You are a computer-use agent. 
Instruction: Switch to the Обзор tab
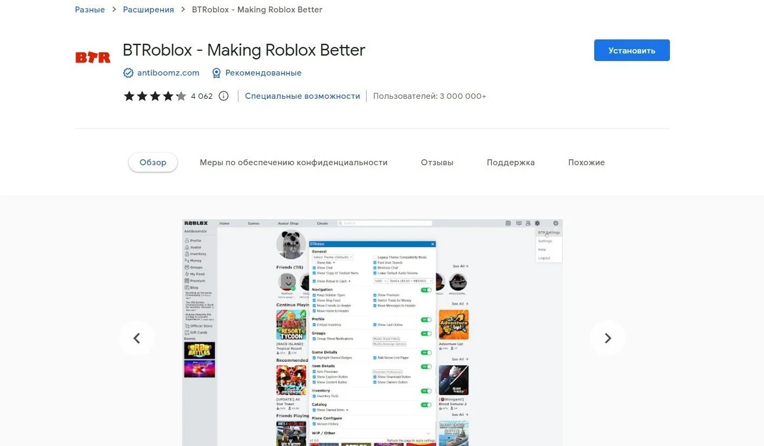153,163
